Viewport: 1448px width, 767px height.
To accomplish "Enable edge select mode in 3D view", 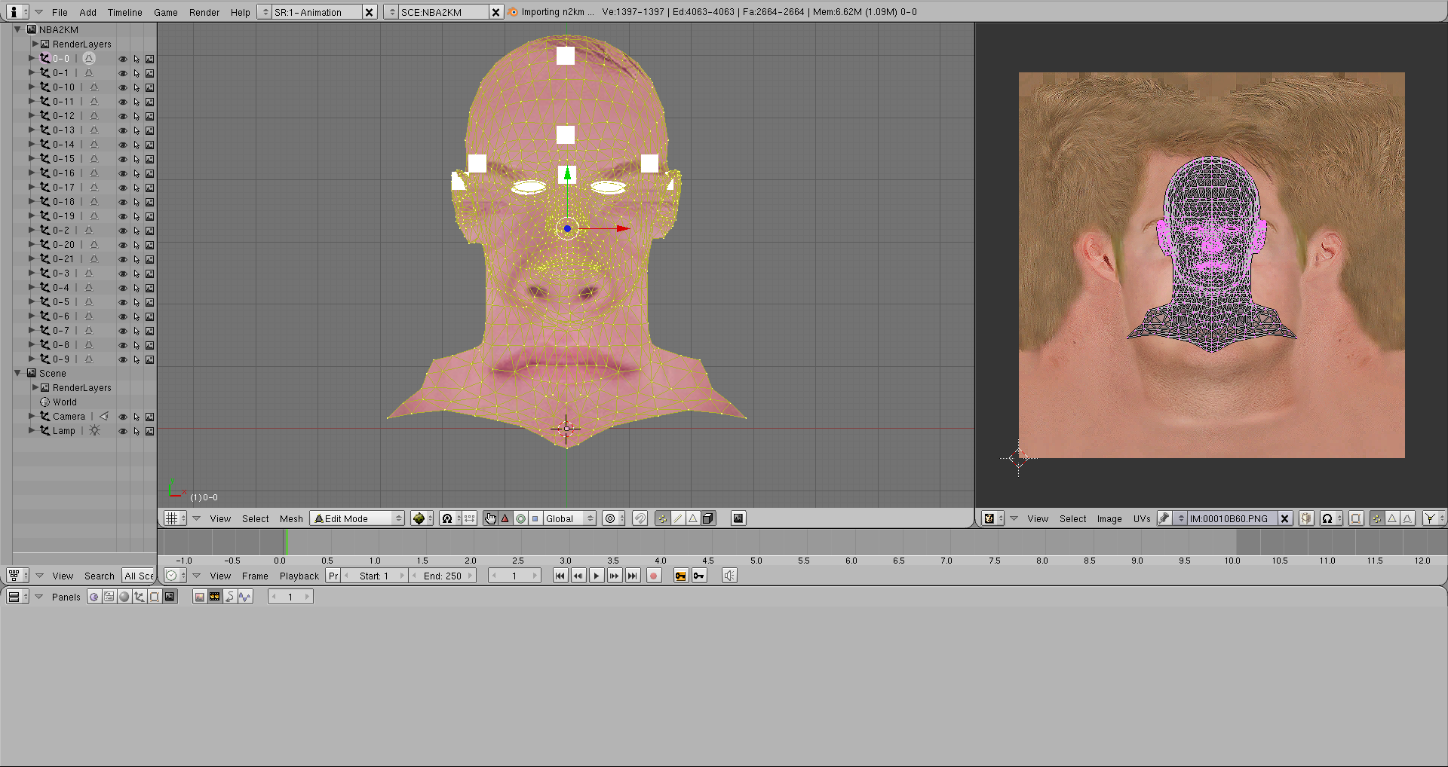I will click(678, 518).
